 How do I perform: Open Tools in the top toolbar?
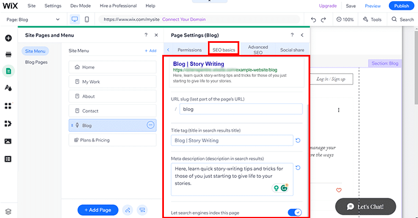pyautogui.click(x=372, y=19)
